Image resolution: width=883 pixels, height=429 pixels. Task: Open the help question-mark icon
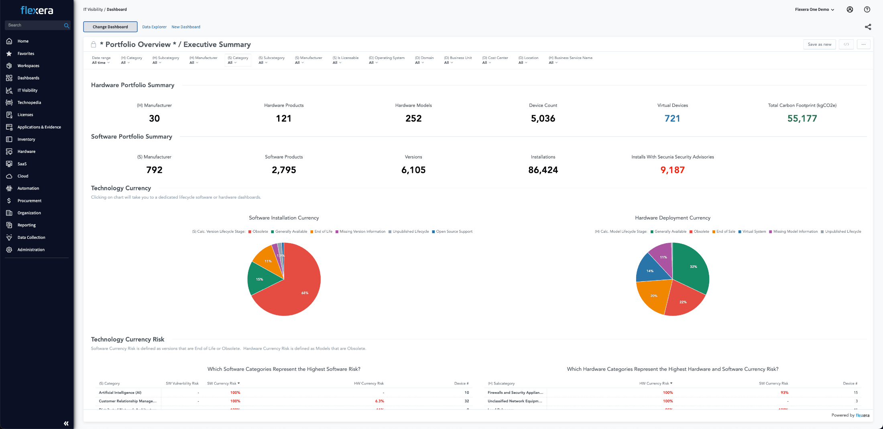tap(867, 9)
